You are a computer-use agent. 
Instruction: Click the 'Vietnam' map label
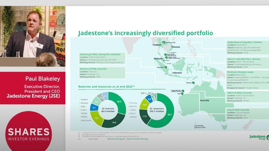click(176, 47)
